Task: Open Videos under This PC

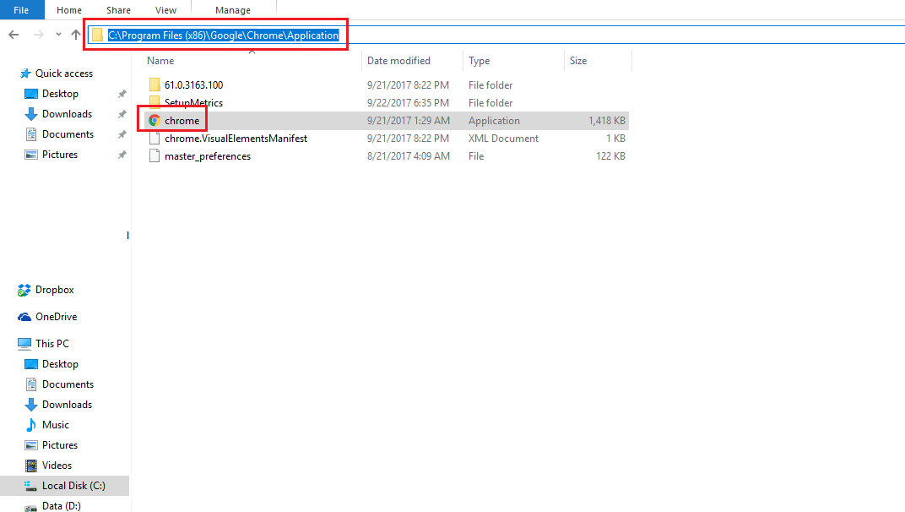Action: tap(57, 466)
